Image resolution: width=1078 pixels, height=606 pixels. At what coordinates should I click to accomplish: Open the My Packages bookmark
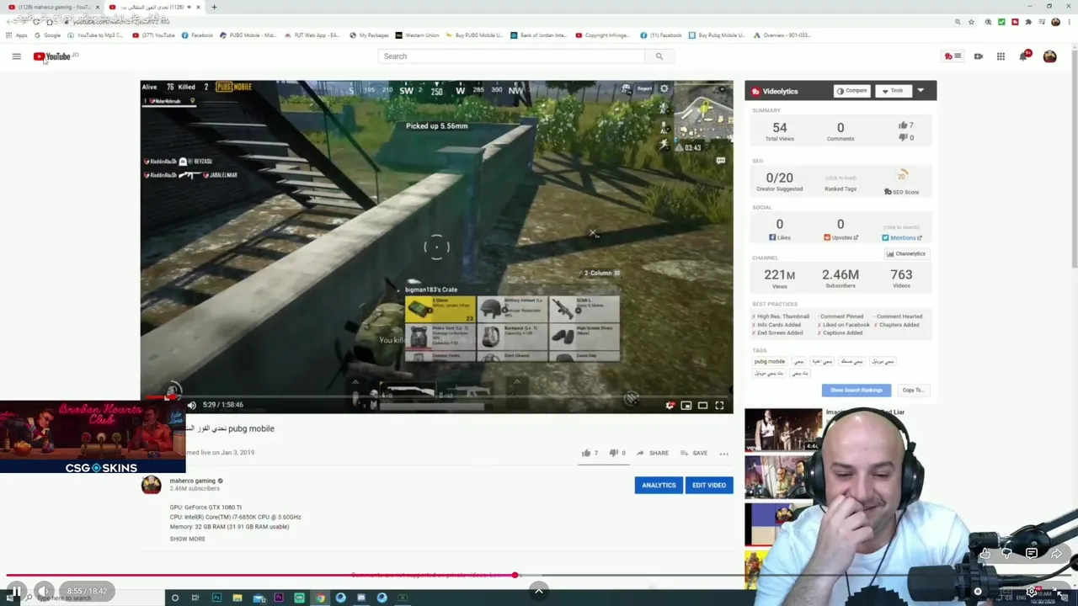tap(369, 35)
